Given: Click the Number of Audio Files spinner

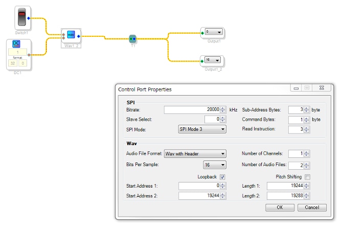Looking at the screenshot, I should click(x=307, y=166).
